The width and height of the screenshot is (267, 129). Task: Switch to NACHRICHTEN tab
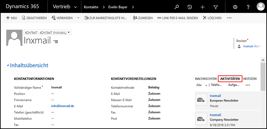click(x=206, y=79)
